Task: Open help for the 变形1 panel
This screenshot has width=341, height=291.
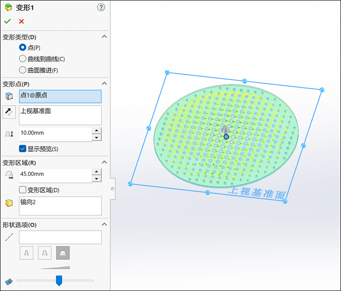Action: (x=101, y=7)
